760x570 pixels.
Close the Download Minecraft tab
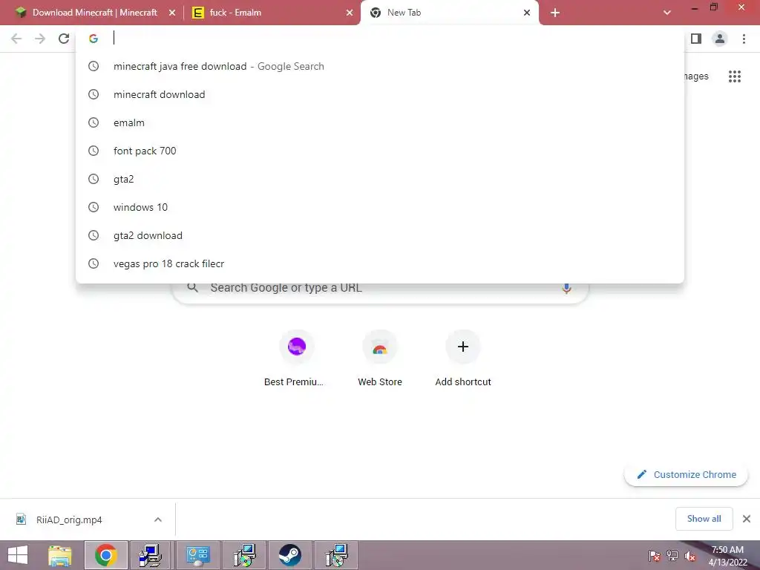click(172, 13)
